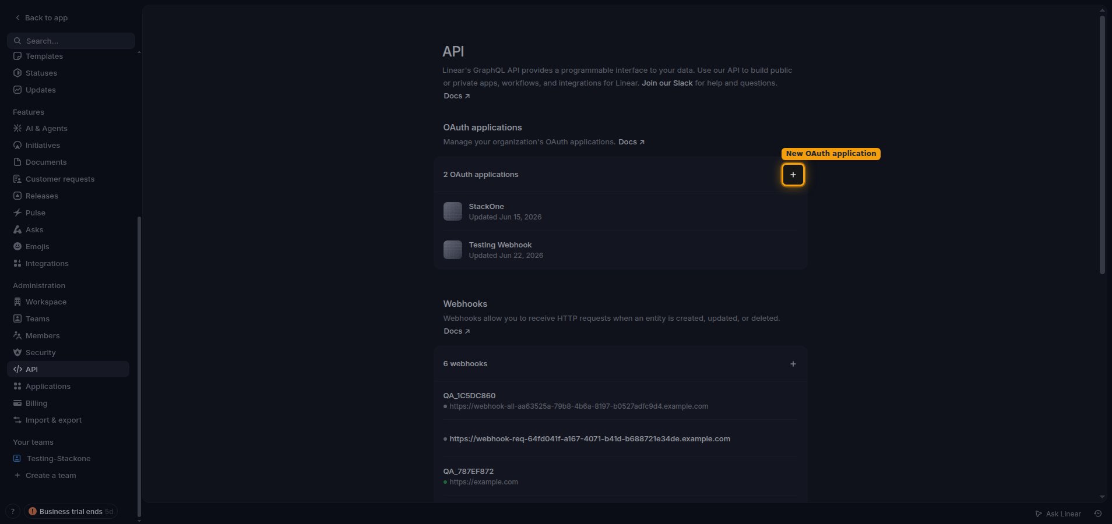The height and width of the screenshot is (524, 1112).
Task: Open the StackOne OAuth application
Action: 621,211
